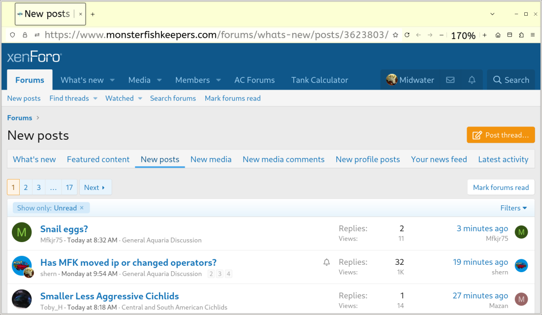
Task: Zoom in with the plus button
Action: [x=484, y=35]
